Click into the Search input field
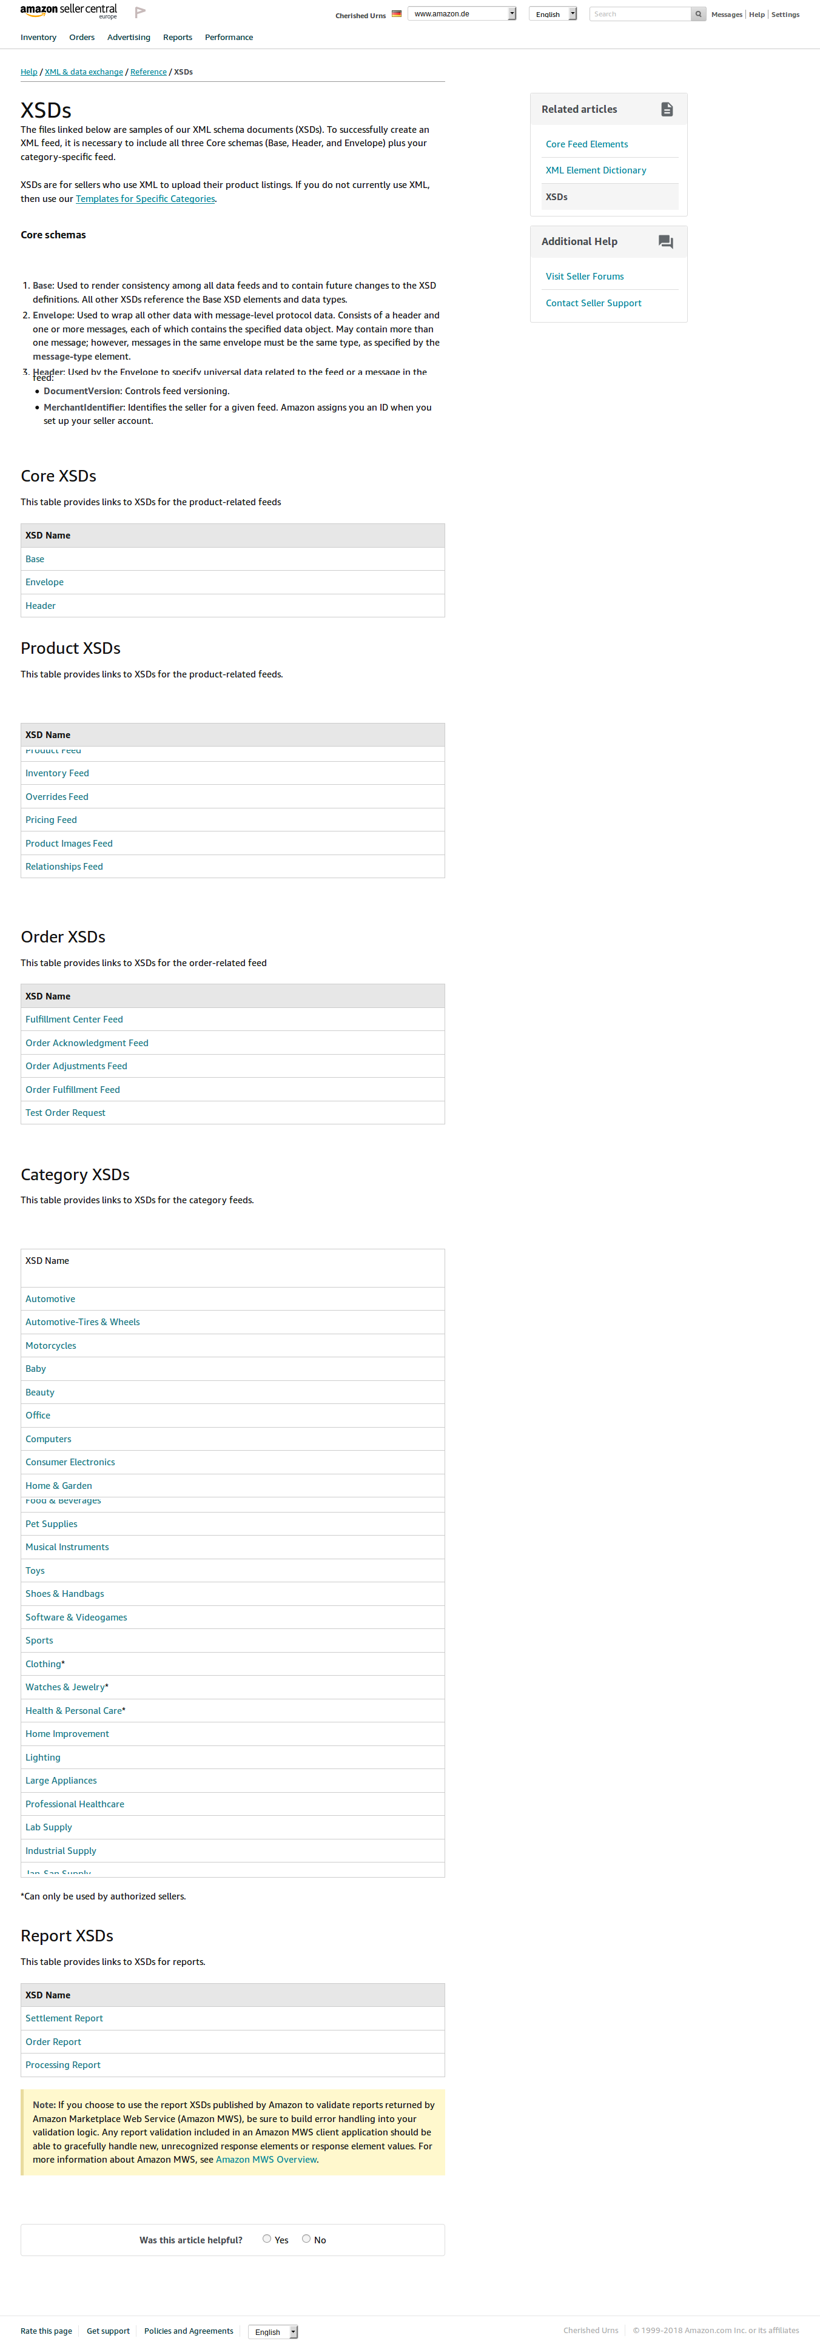This screenshot has height=2341, width=820. [x=640, y=13]
